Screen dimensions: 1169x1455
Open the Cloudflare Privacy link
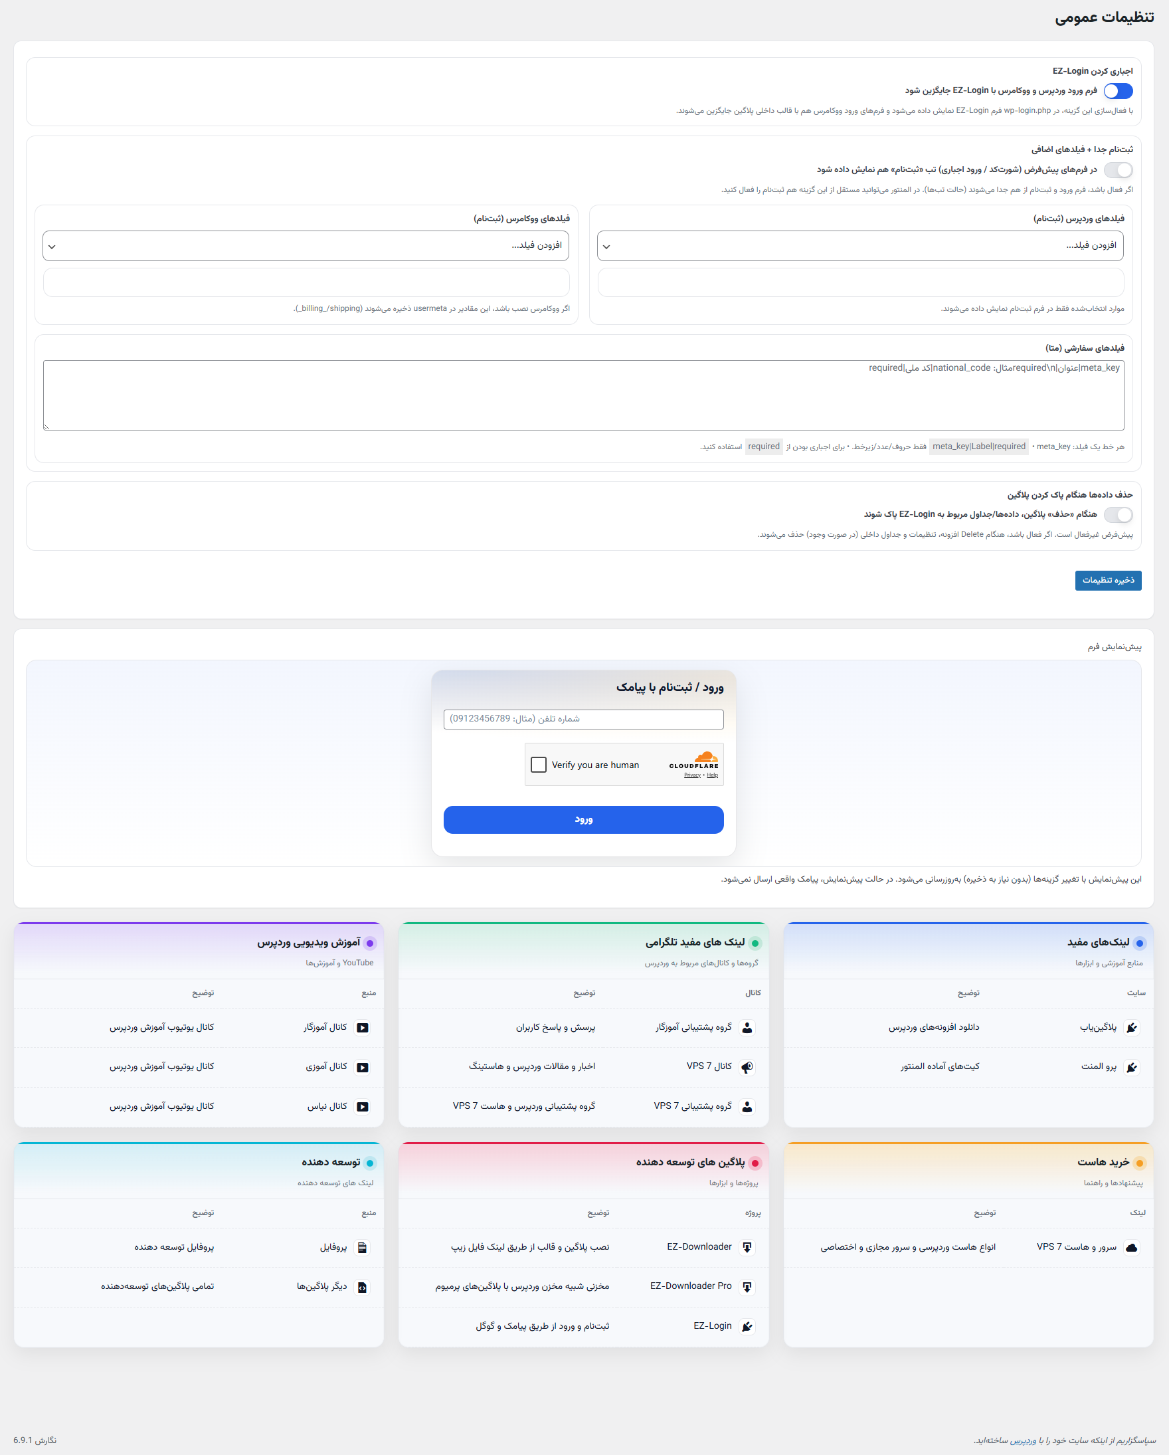point(692,775)
